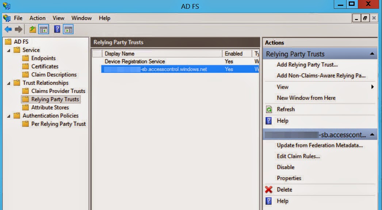Click the Forward arrow toolbar icon
The image size is (382, 210).
click(x=19, y=30)
